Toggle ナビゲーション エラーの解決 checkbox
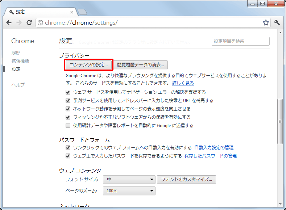This screenshot has width=286, height=210. tap(68, 92)
